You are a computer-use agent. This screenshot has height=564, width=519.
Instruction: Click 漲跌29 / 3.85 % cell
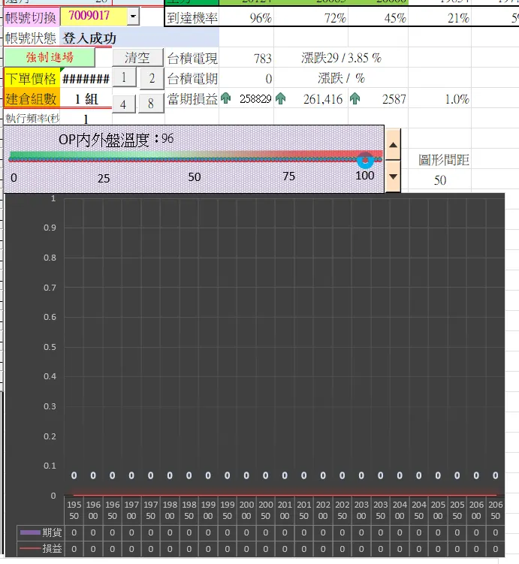coord(341,59)
